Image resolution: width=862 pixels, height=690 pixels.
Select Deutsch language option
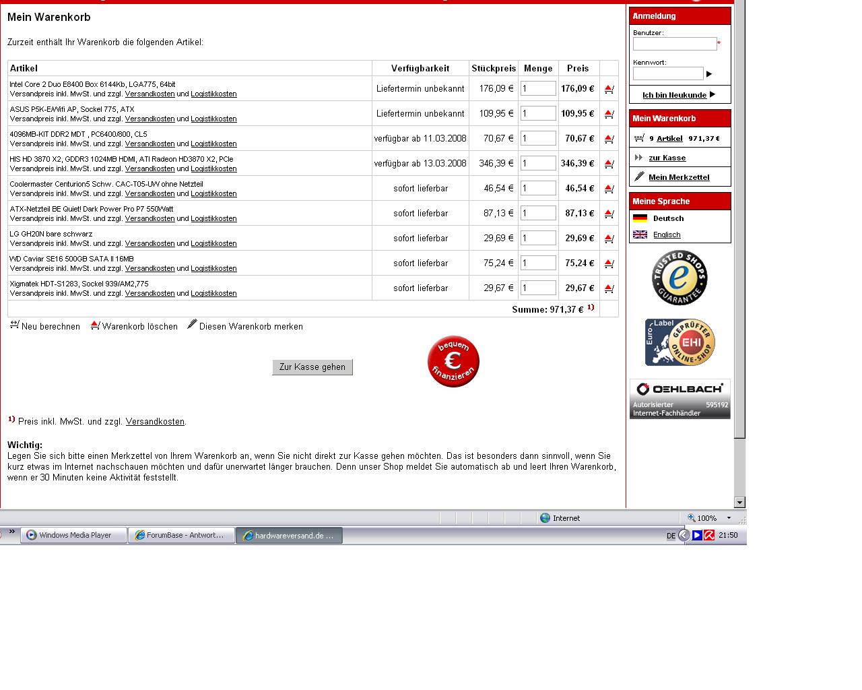click(x=668, y=218)
